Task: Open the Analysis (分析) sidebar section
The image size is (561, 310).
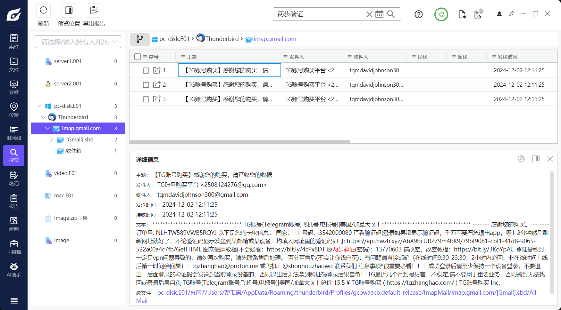Action: pos(14,87)
